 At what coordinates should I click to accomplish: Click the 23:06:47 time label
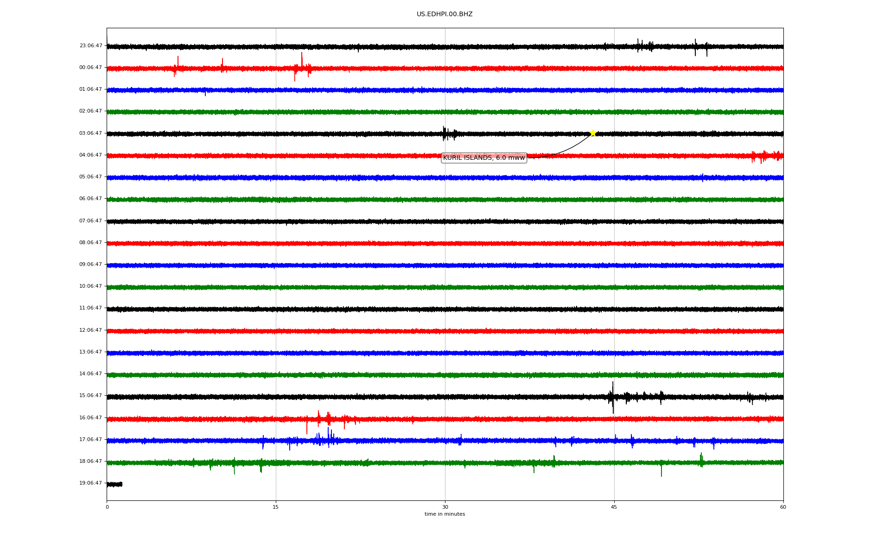[91, 46]
